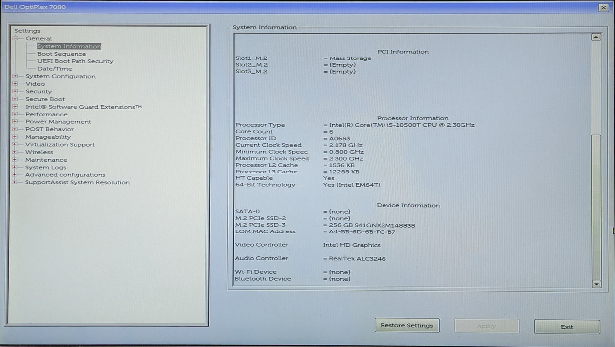Expand the System Configuration node

tap(15, 76)
